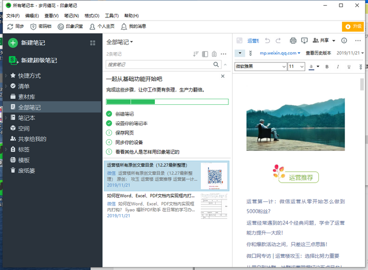Click the tag filter icon in note list

click(214, 54)
